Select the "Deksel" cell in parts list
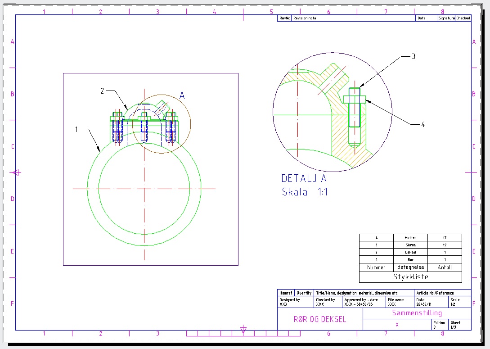 (x=411, y=252)
